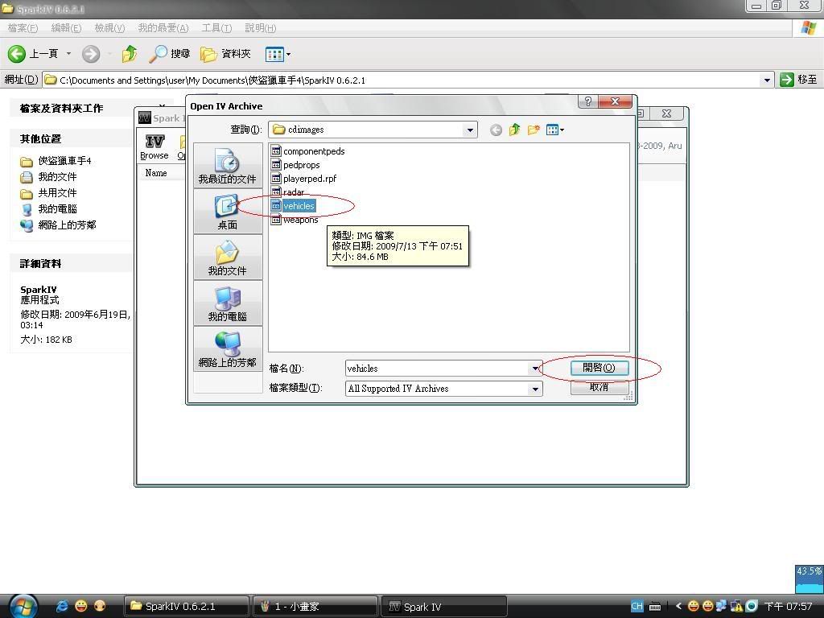Select the vehicles IMG file
This screenshot has height=618, width=824.
point(298,206)
